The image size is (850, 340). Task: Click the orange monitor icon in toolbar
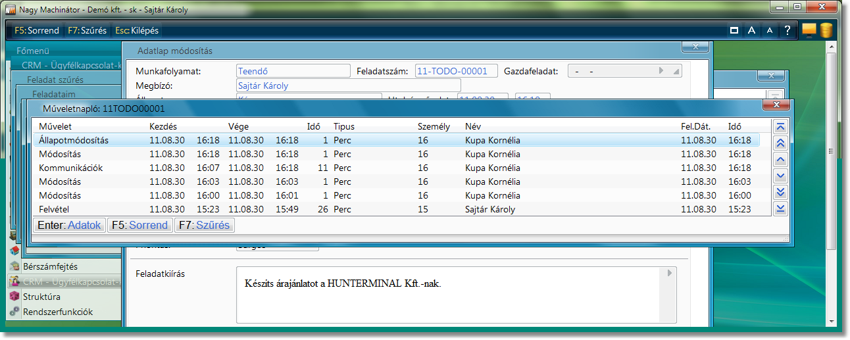(809, 30)
